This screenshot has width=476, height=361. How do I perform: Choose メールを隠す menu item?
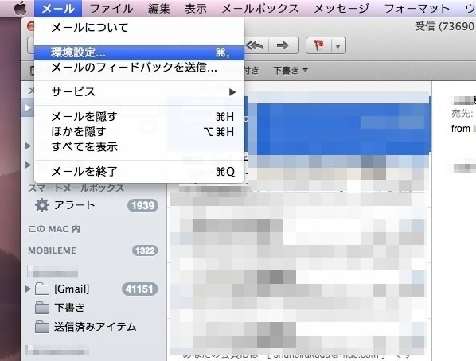coord(139,117)
